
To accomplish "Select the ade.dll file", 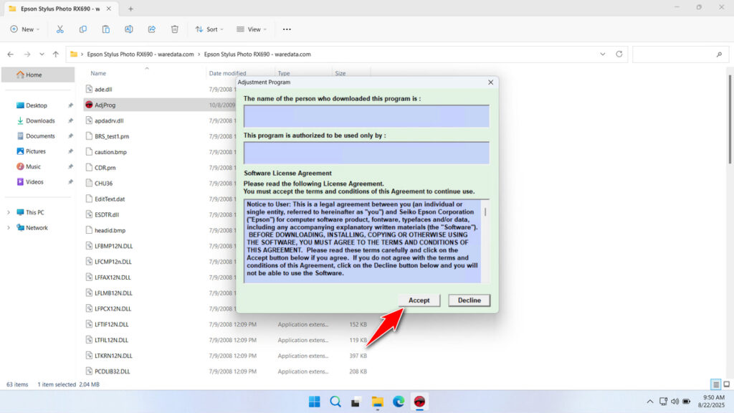I will pos(103,90).
